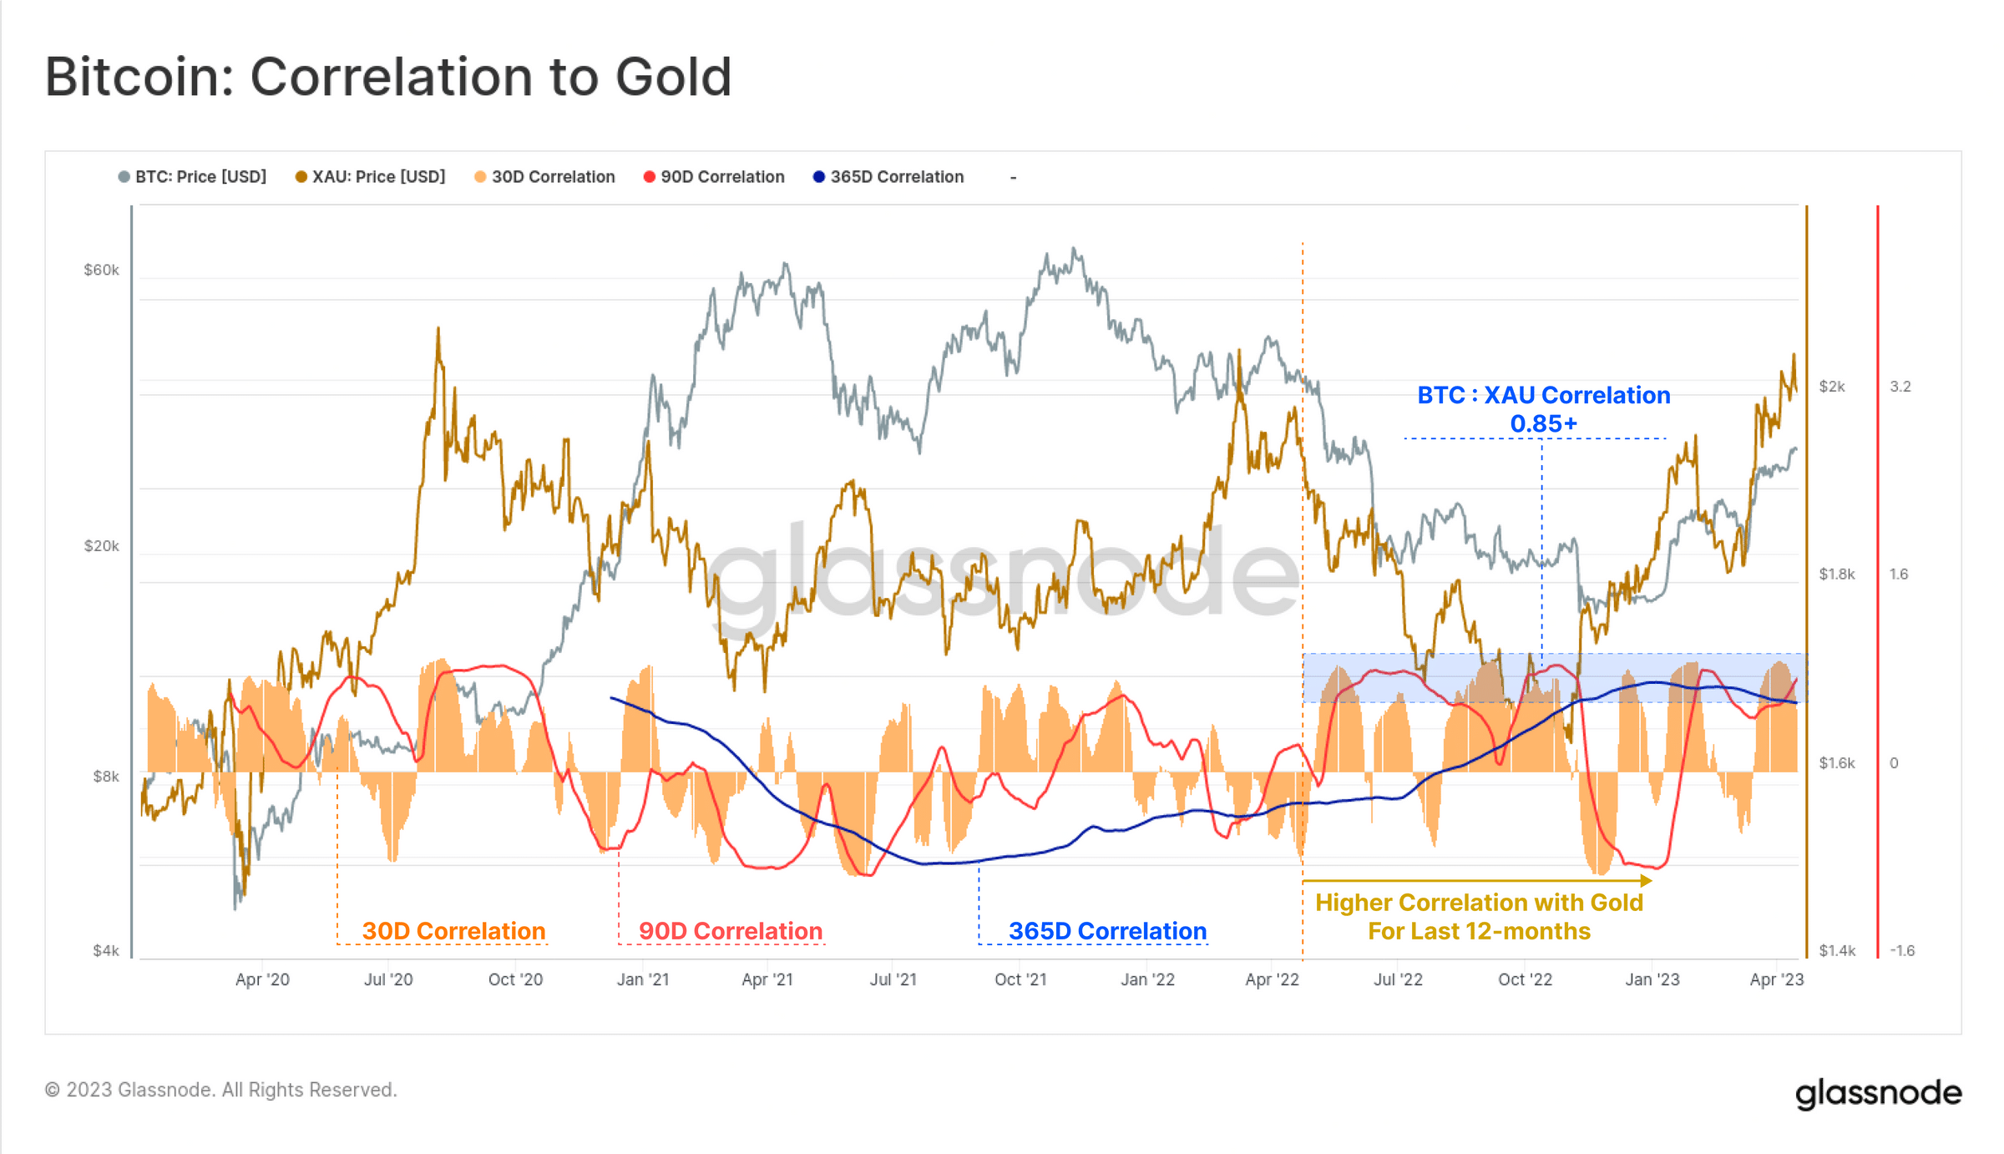
Task: Click the glassnode logo at bottom right
Action: 1878,1093
